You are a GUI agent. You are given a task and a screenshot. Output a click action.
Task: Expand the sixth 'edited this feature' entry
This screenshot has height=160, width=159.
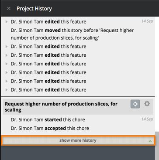click(x=7, y=81)
